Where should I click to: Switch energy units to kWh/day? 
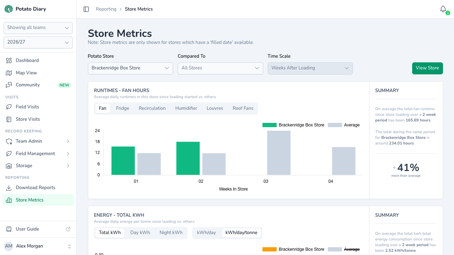[x=206, y=233]
